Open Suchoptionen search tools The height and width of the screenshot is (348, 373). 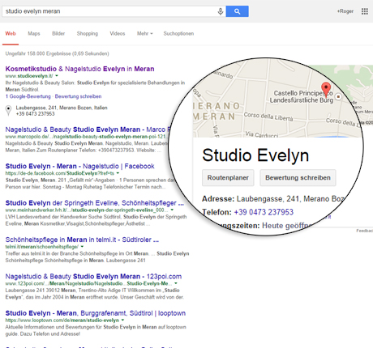[x=178, y=34]
